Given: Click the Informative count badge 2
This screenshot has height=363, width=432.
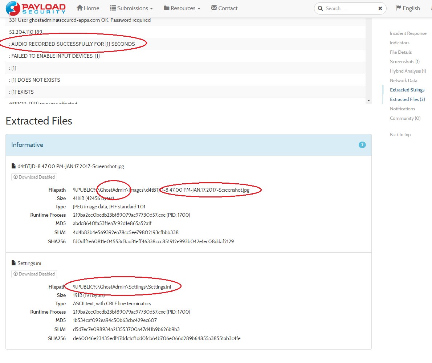Looking at the screenshot, I should (x=362, y=145).
